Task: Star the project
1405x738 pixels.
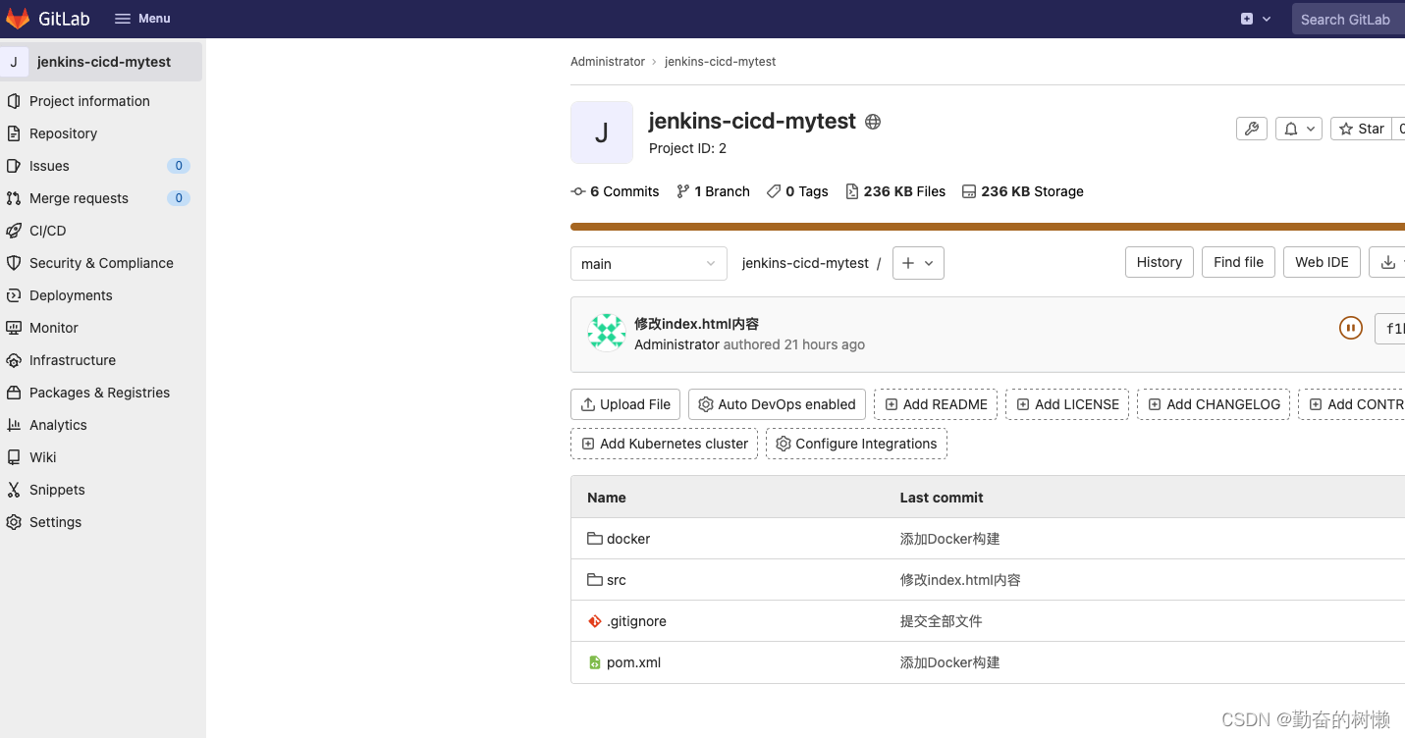Action: (x=1361, y=129)
